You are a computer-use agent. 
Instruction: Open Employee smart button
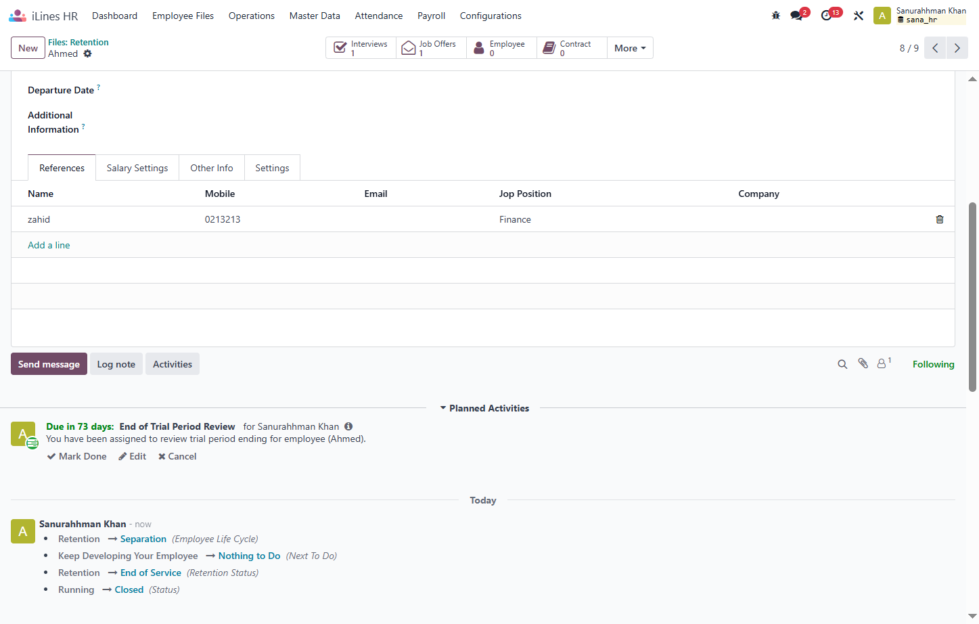click(x=502, y=48)
